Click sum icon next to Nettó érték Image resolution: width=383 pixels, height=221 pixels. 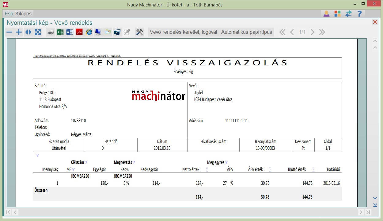207,169
